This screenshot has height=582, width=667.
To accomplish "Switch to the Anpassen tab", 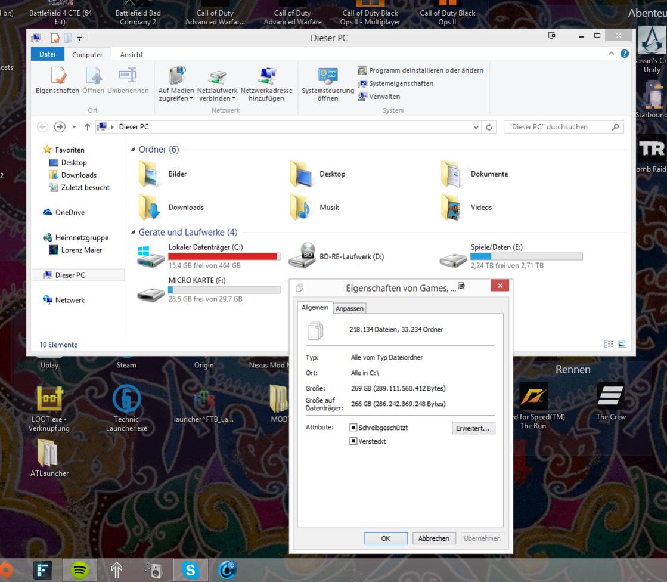I will pyautogui.click(x=349, y=308).
